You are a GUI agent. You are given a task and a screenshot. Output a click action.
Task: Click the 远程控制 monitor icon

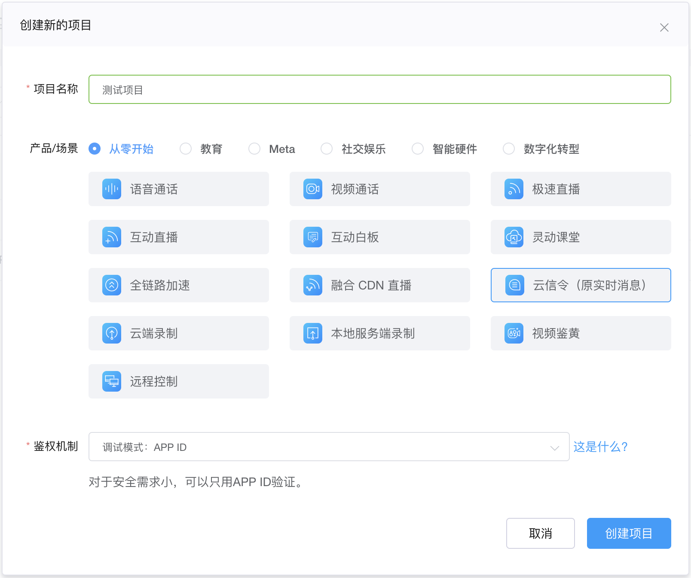pos(112,381)
